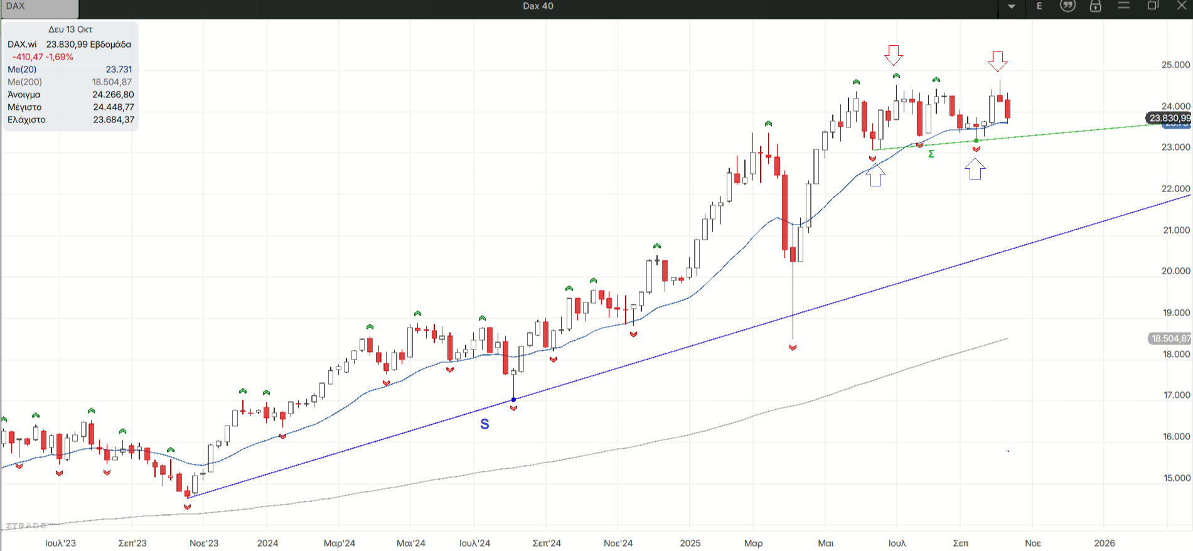Click the green Σ marker on chart

click(931, 154)
